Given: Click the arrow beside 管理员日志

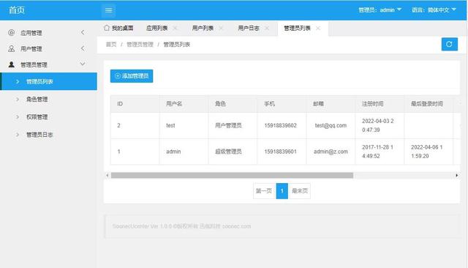Looking at the screenshot, I should click(x=18, y=135).
